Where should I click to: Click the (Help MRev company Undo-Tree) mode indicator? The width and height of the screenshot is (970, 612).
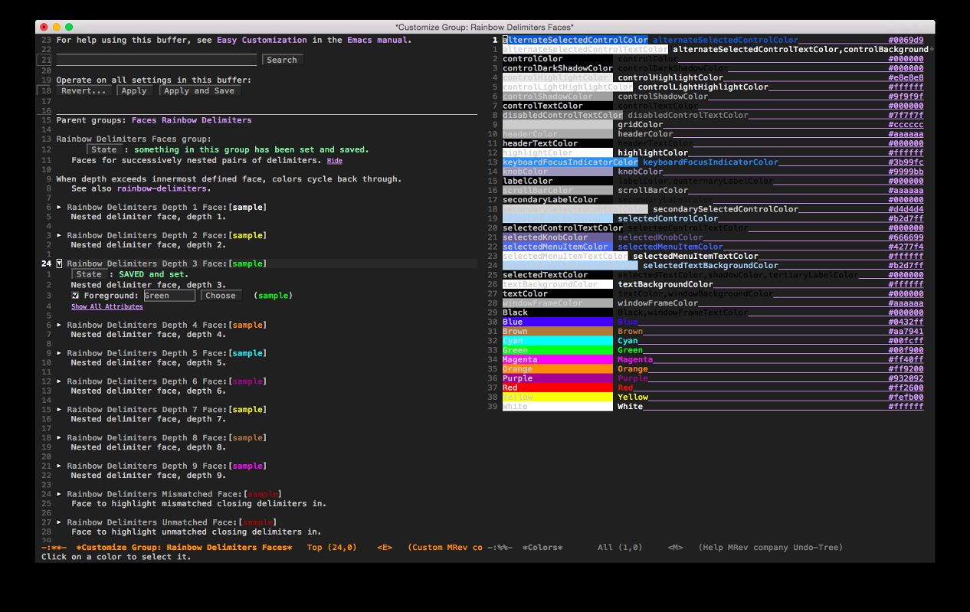coord(771,548)
